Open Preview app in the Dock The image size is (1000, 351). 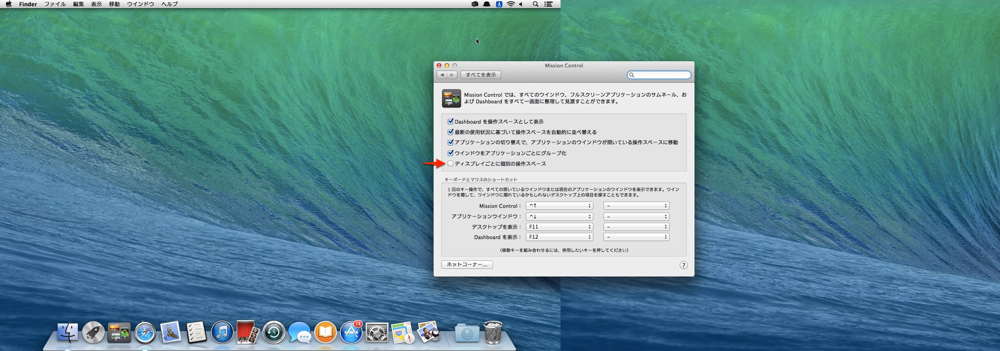429,333
